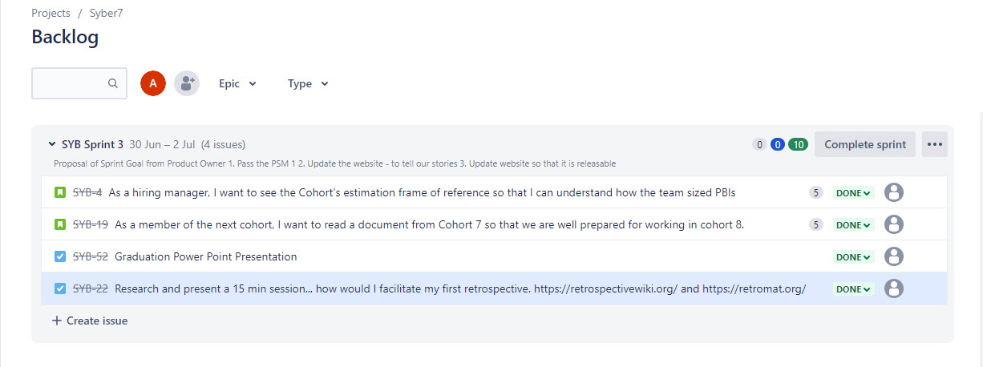The image size is (983, 367).
Task: Click the red user avatar A filter
Action: click(153, 83)
